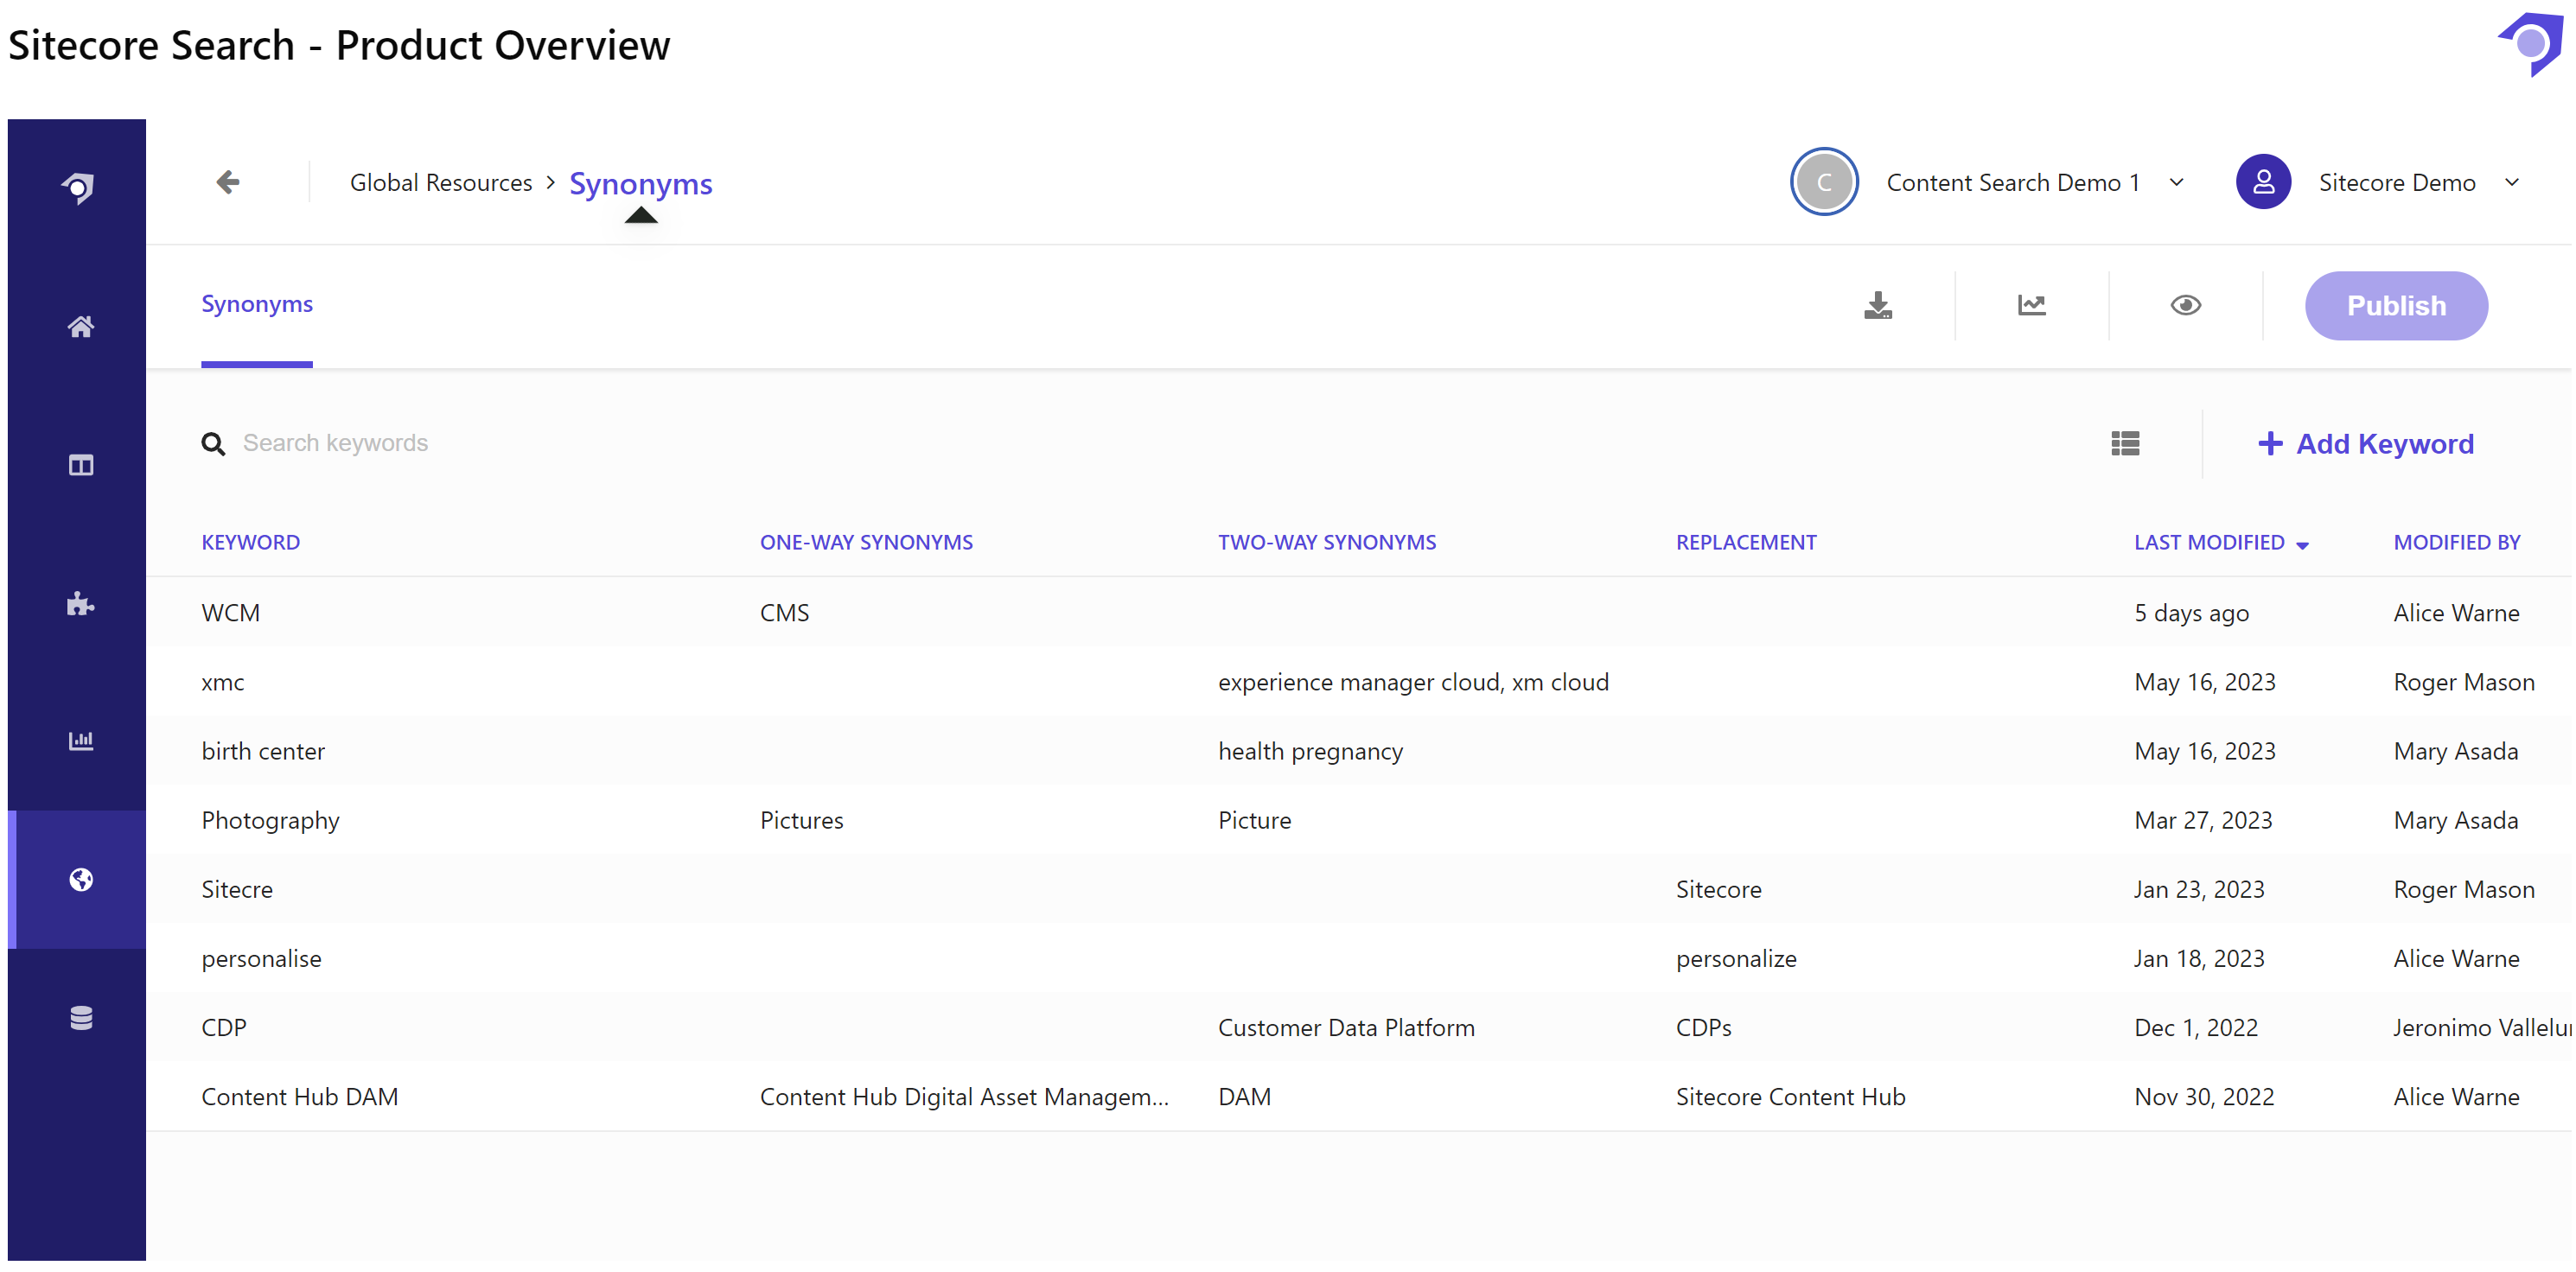The image size is (2576, 1272).
Task: Click the Publish button
Action: pos(2395,306)
